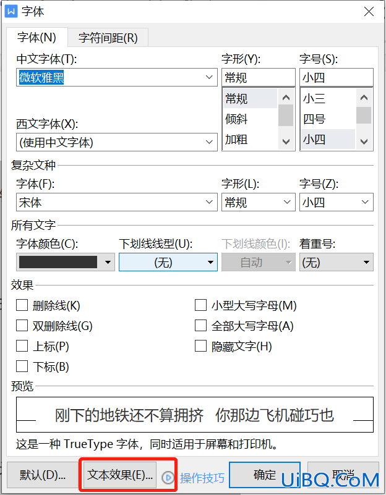The height and width of the screenshot is (495, 386).
Task: Toggle the 上标(P) checkbox
Action: (22, 346)
